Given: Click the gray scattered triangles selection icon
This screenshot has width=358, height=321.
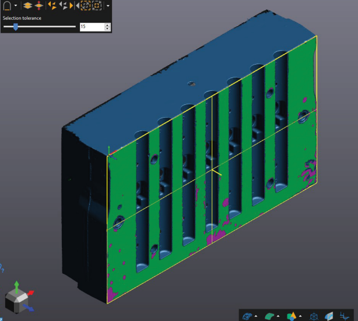Looking at the screenshot, I should point(64,5).
